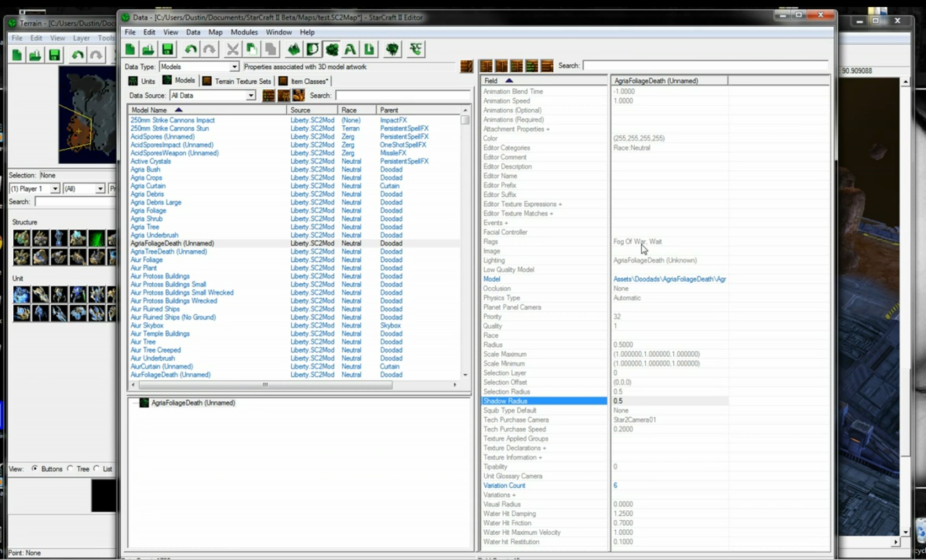Viewport: 926px width, 560px height.
Task: Click the New document icon in Data editor
Action: click(x=131, y=50)
